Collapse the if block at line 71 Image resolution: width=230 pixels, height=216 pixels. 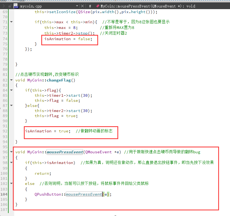[12, 22]
